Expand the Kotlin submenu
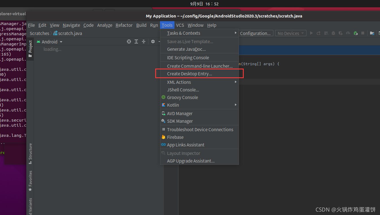The width and height of the screenshot is (380, 215). pos(200,105)
